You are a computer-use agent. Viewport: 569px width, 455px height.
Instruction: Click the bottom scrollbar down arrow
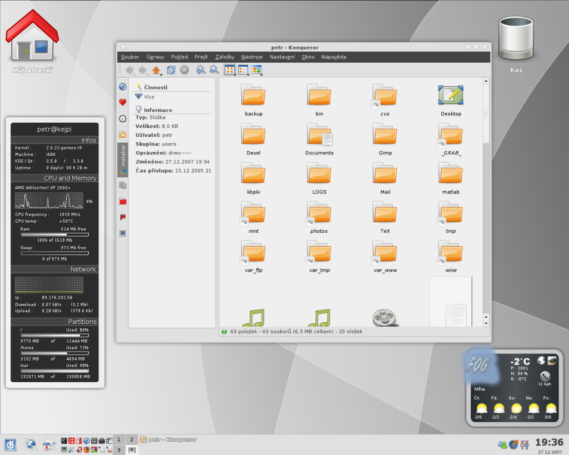click(x=486, y=323)
